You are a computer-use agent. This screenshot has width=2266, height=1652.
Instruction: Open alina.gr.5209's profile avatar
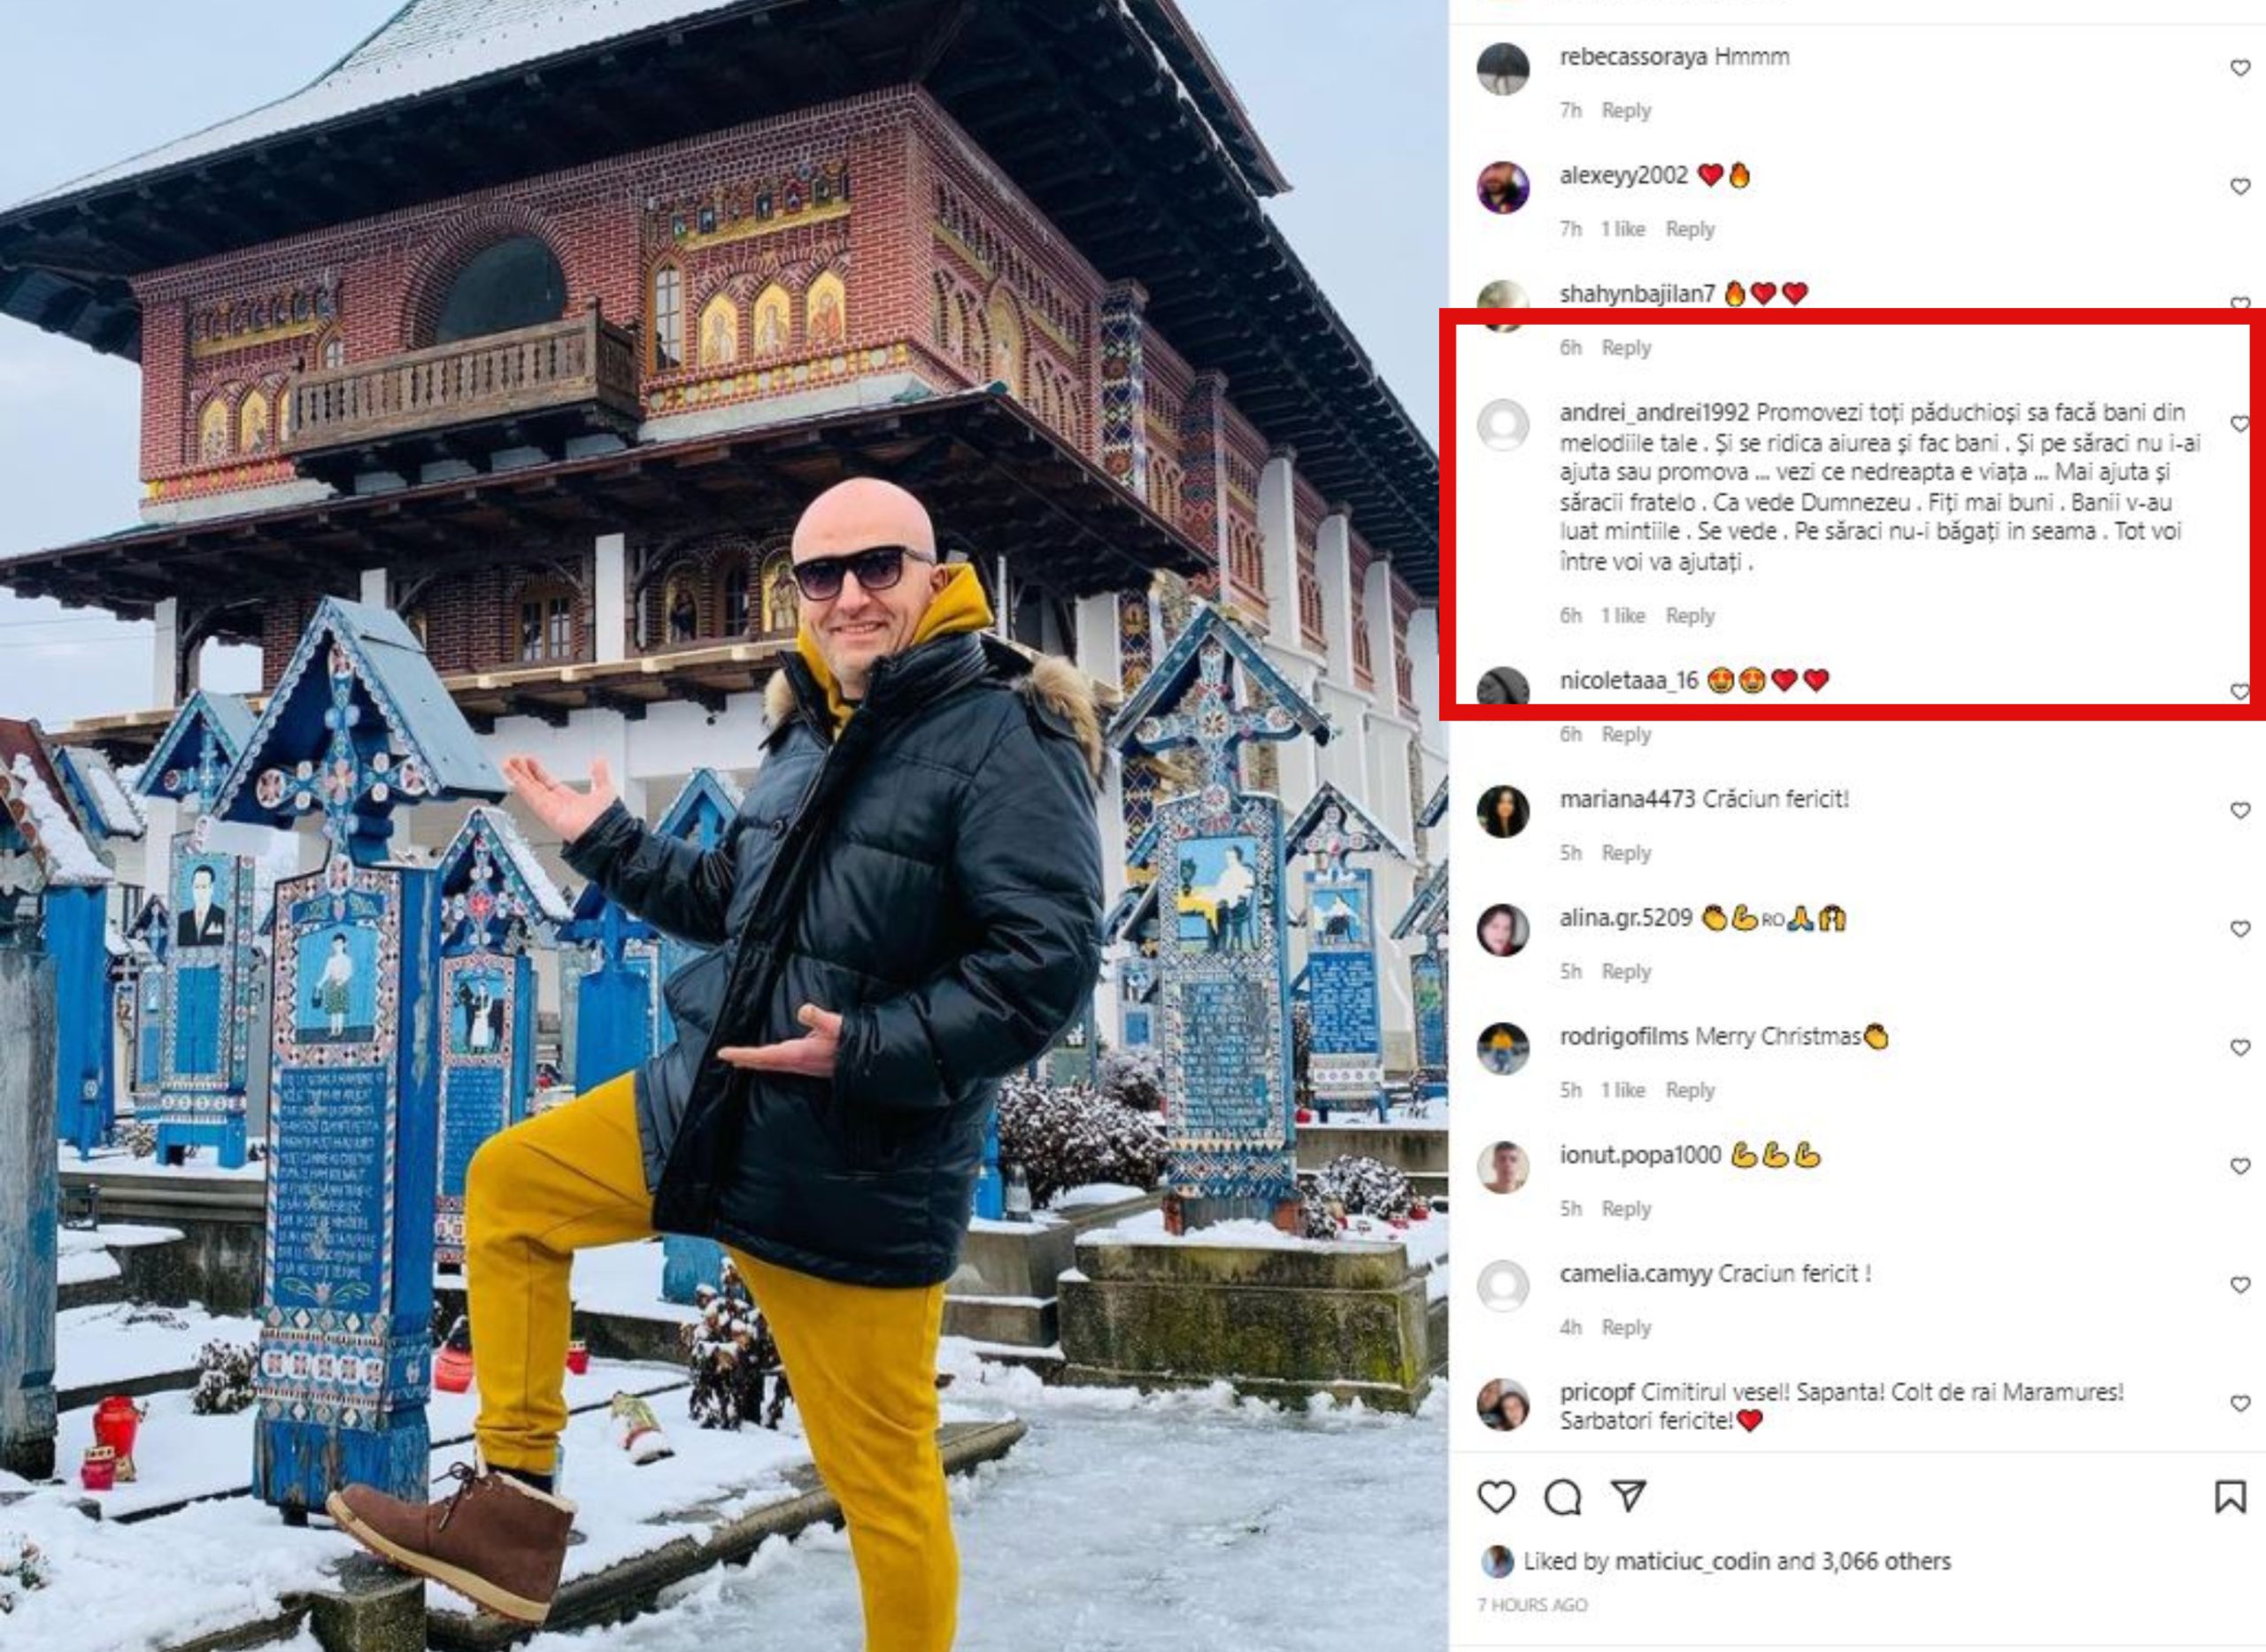1503,930
